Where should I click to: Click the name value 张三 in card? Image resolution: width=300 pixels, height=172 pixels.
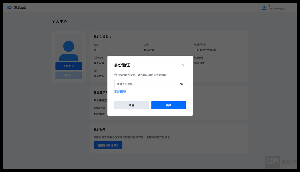point(96,50)
